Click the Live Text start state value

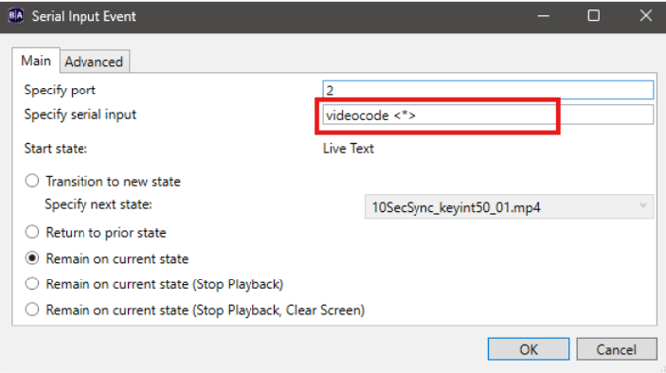tap(348, 148)
